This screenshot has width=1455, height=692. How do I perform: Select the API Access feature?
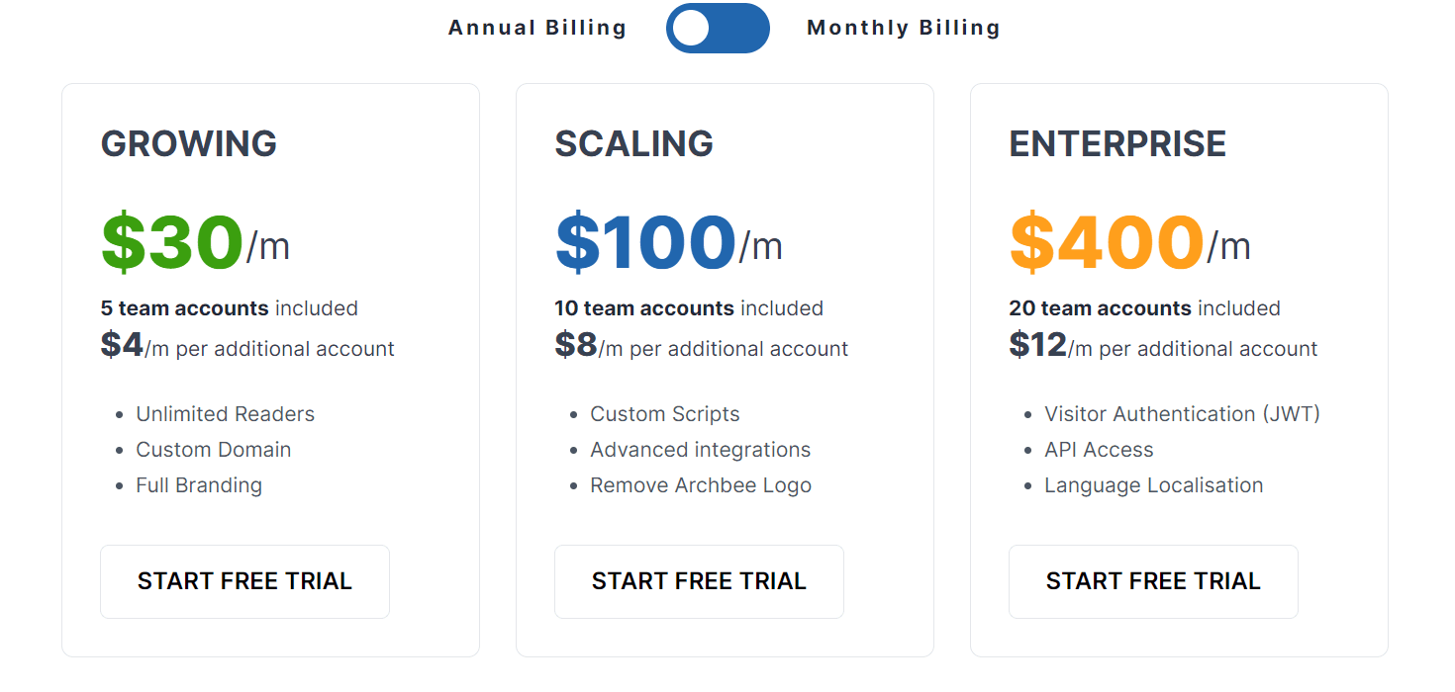tap(1099, 450)
